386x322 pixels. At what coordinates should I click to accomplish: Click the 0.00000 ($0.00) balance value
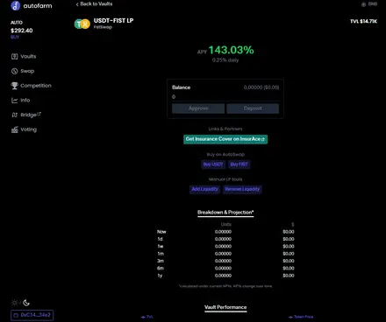click(261, 87)
